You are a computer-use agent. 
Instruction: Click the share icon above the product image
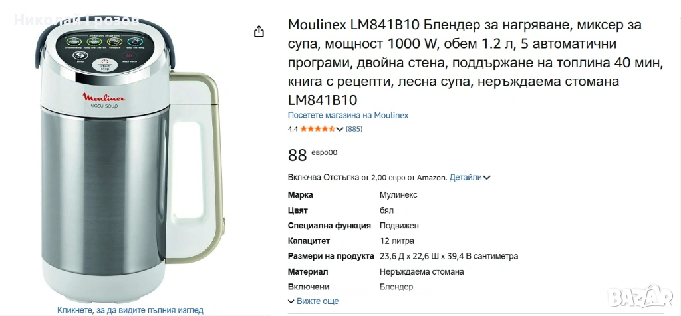click(x=259, y=31)
